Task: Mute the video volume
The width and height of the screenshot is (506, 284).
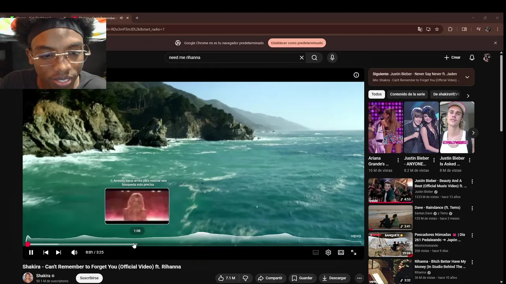Action: 74,252
